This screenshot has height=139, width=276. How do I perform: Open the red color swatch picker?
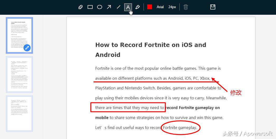[150, 7]
